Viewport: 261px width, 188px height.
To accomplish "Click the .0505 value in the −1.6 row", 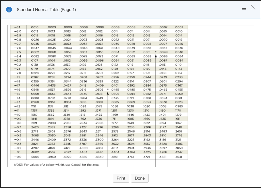I will coord(99,90).
